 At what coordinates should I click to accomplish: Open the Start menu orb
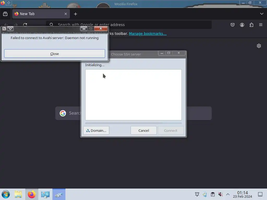(6, 194)
